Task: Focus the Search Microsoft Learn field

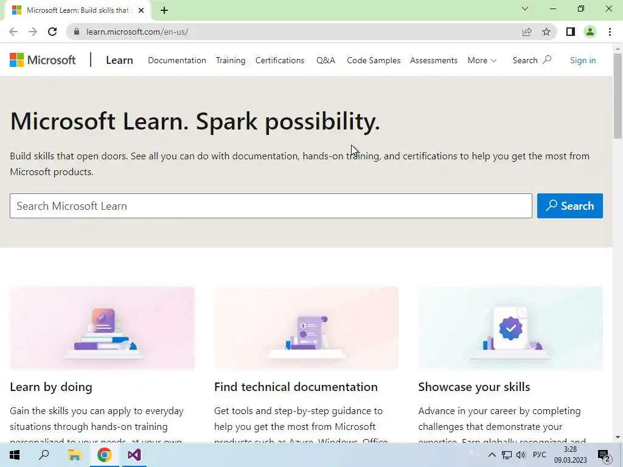Action: (x=271, y=206)
